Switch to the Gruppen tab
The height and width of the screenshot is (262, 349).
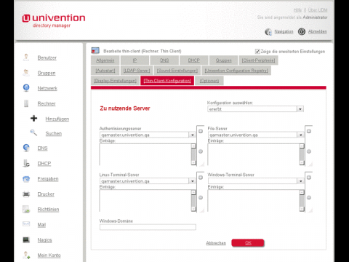click(x=223, y=60)
